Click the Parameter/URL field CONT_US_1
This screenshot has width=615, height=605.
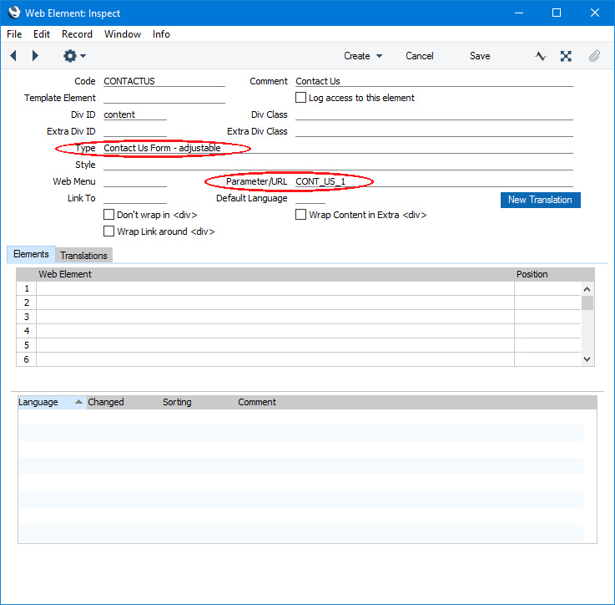point(434,181)
